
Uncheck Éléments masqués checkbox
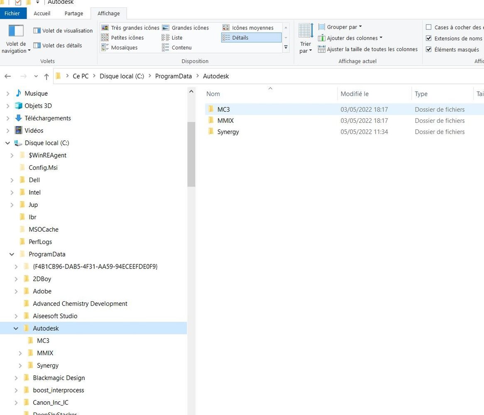pos(428,49)
